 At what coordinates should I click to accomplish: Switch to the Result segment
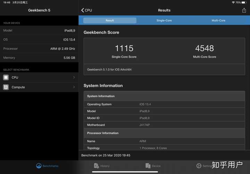point(110,20)
